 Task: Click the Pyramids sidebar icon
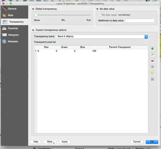[x=4, y=28]
